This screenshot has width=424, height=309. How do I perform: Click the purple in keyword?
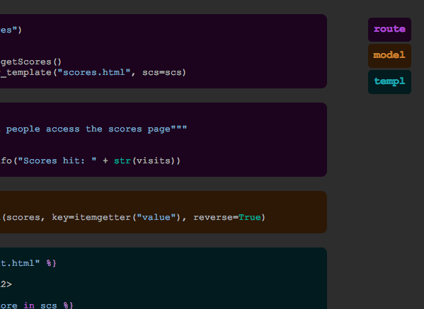click(29, 305)
